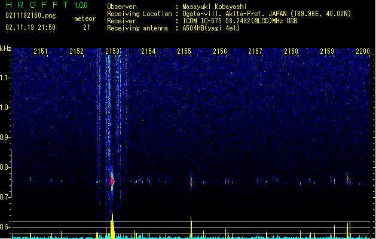Click the 0.6 kHz axis label
The height and width of the screenshot is (239, 376).
coord(5,227)
